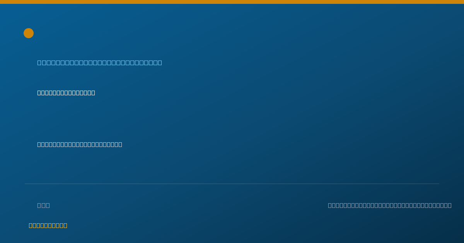Click the thin white text line above the divider
The width and height of the screenshot is (464, 243).
[80, 144]
